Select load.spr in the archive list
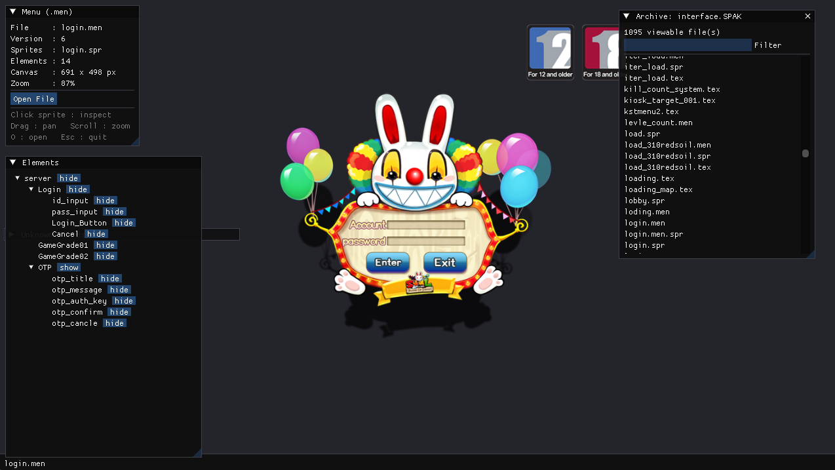The image size is (835, 470). (642, 134)
